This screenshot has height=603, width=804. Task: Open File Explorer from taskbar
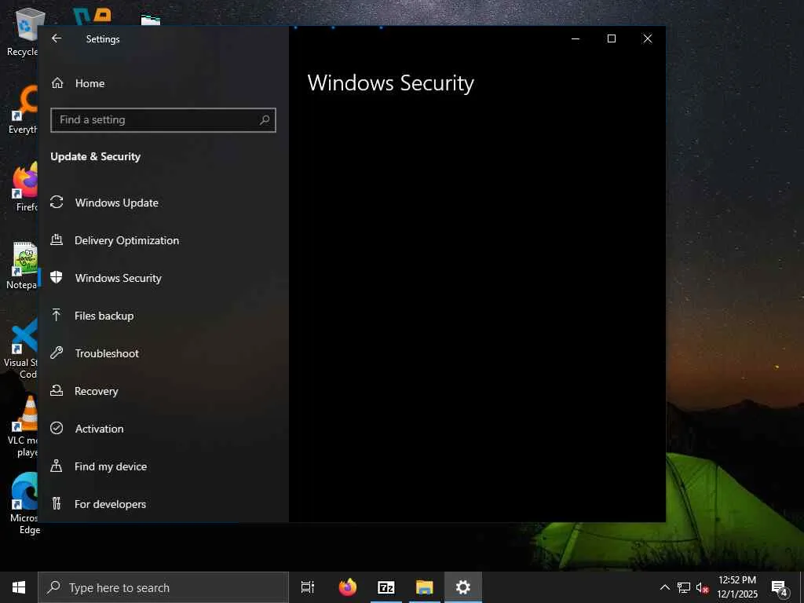[x=425, y=587]
